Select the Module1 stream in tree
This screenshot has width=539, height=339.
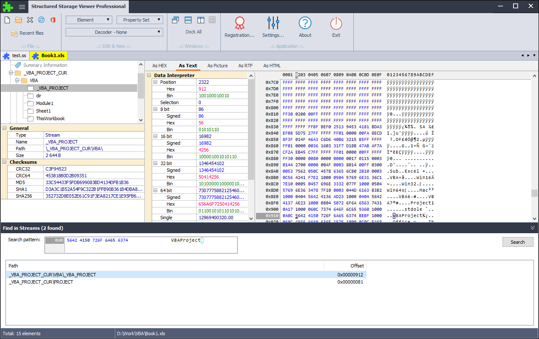[x=44, y=103]
